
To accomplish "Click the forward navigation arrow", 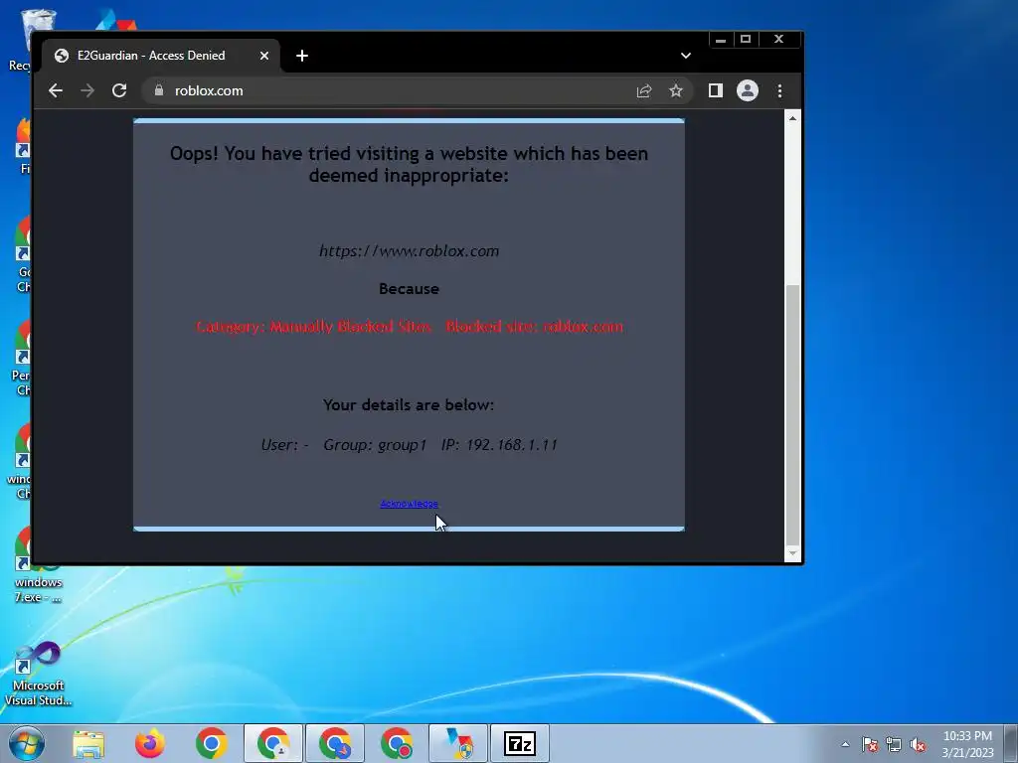I will pos(87,90).
